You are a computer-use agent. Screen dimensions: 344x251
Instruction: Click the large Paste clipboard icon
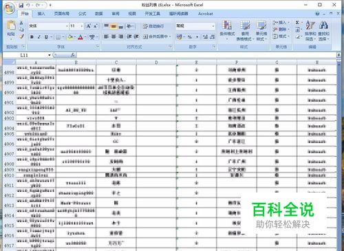coord(11,25)
